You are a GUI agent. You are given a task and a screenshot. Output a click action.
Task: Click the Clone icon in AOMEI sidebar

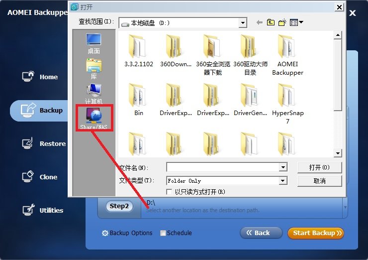click(28, 176)
